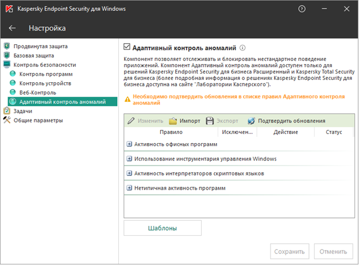
Task: Click the Импорт folder icon
Action: 173,121
